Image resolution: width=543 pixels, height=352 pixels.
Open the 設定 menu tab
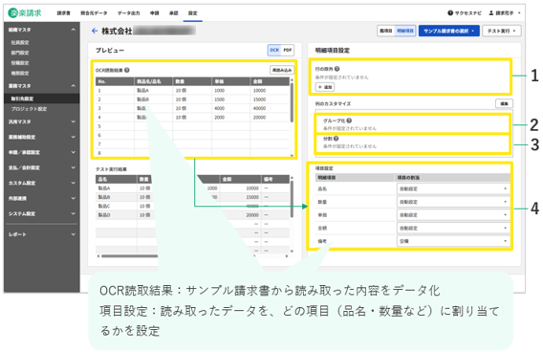click(193, 13)
